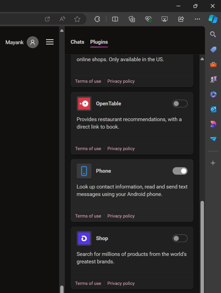Image resolution: width=221 pixels, height=293 pixels.
Task: Open the Outlook sidebar icon
Action: coord(213,109)
